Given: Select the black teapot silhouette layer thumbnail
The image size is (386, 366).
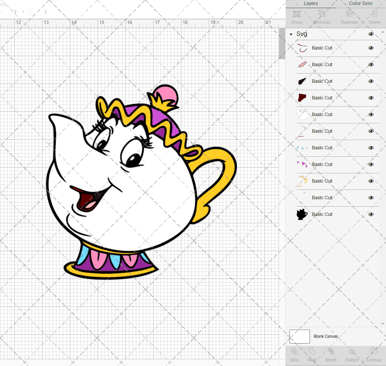Looking at the screenshot, I should (x=302, y=214).
